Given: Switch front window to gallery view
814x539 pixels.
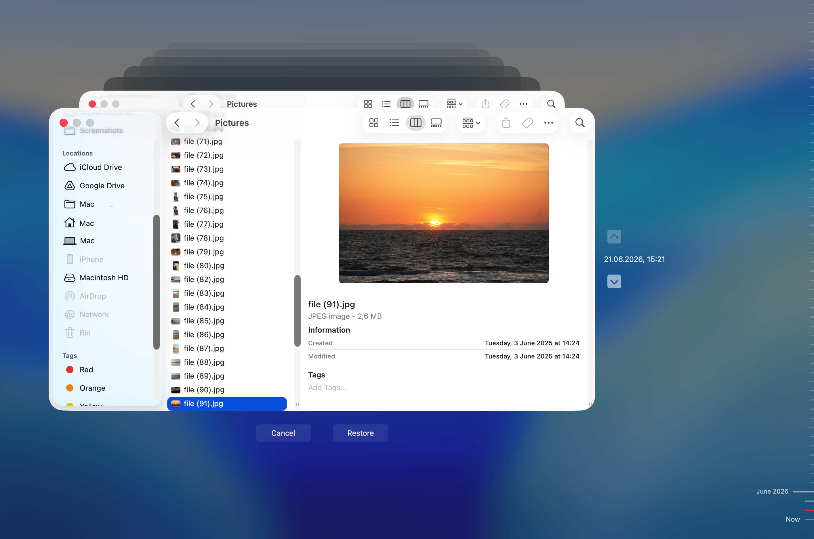Looking at the screenshot, I should pos(436,123).
